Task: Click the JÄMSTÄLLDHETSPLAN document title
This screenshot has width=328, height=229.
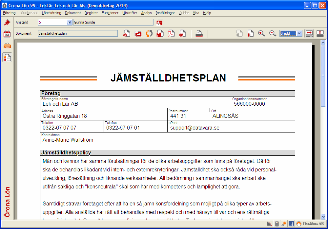Action: click(x=168, y=78)
